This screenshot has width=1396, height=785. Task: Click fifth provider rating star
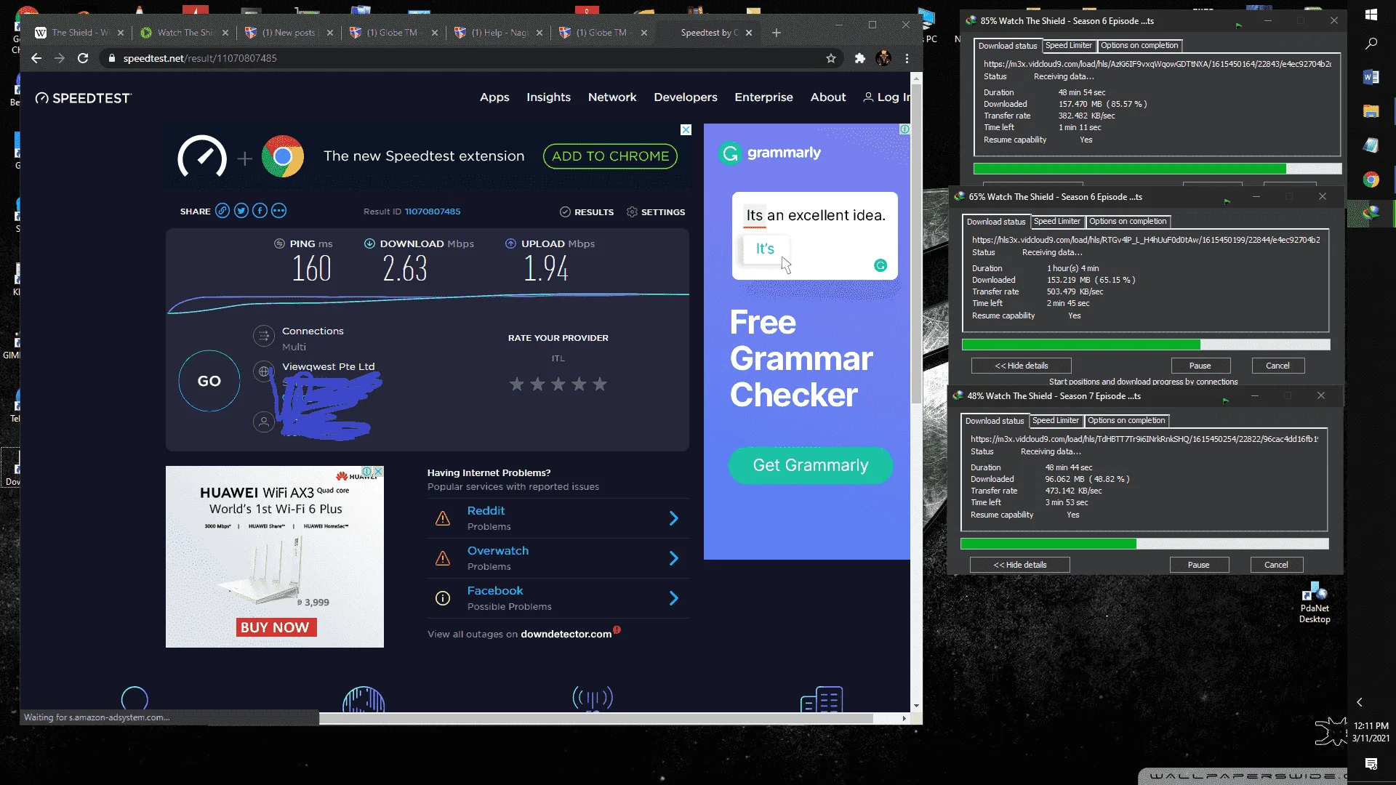(x=599, y=384)
